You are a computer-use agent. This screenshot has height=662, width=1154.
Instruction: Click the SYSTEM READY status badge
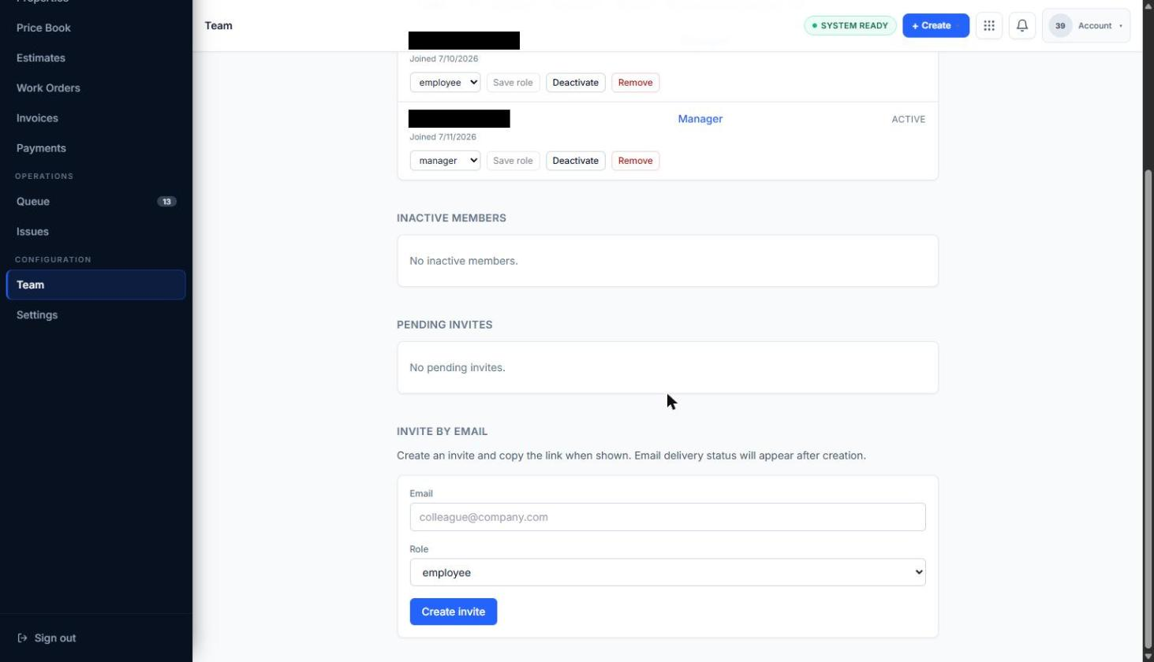tap(850, 26)
